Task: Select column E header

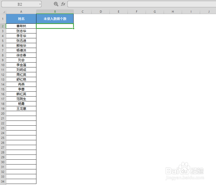Action: coord(119,12)
